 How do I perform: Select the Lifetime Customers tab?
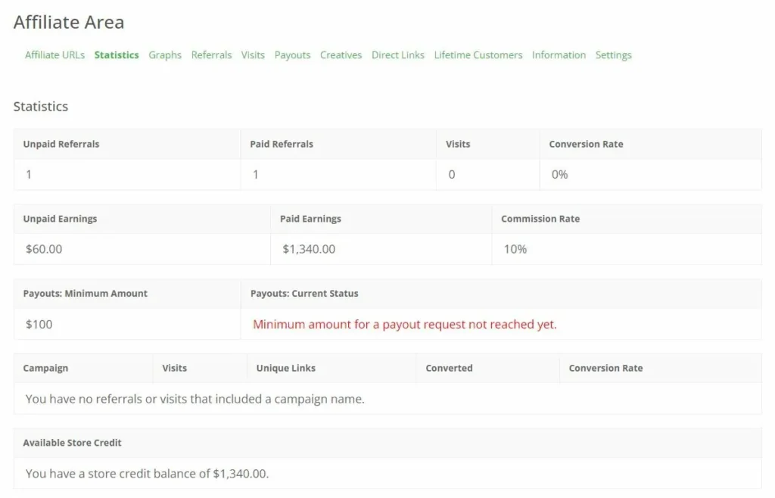(478, 54)
